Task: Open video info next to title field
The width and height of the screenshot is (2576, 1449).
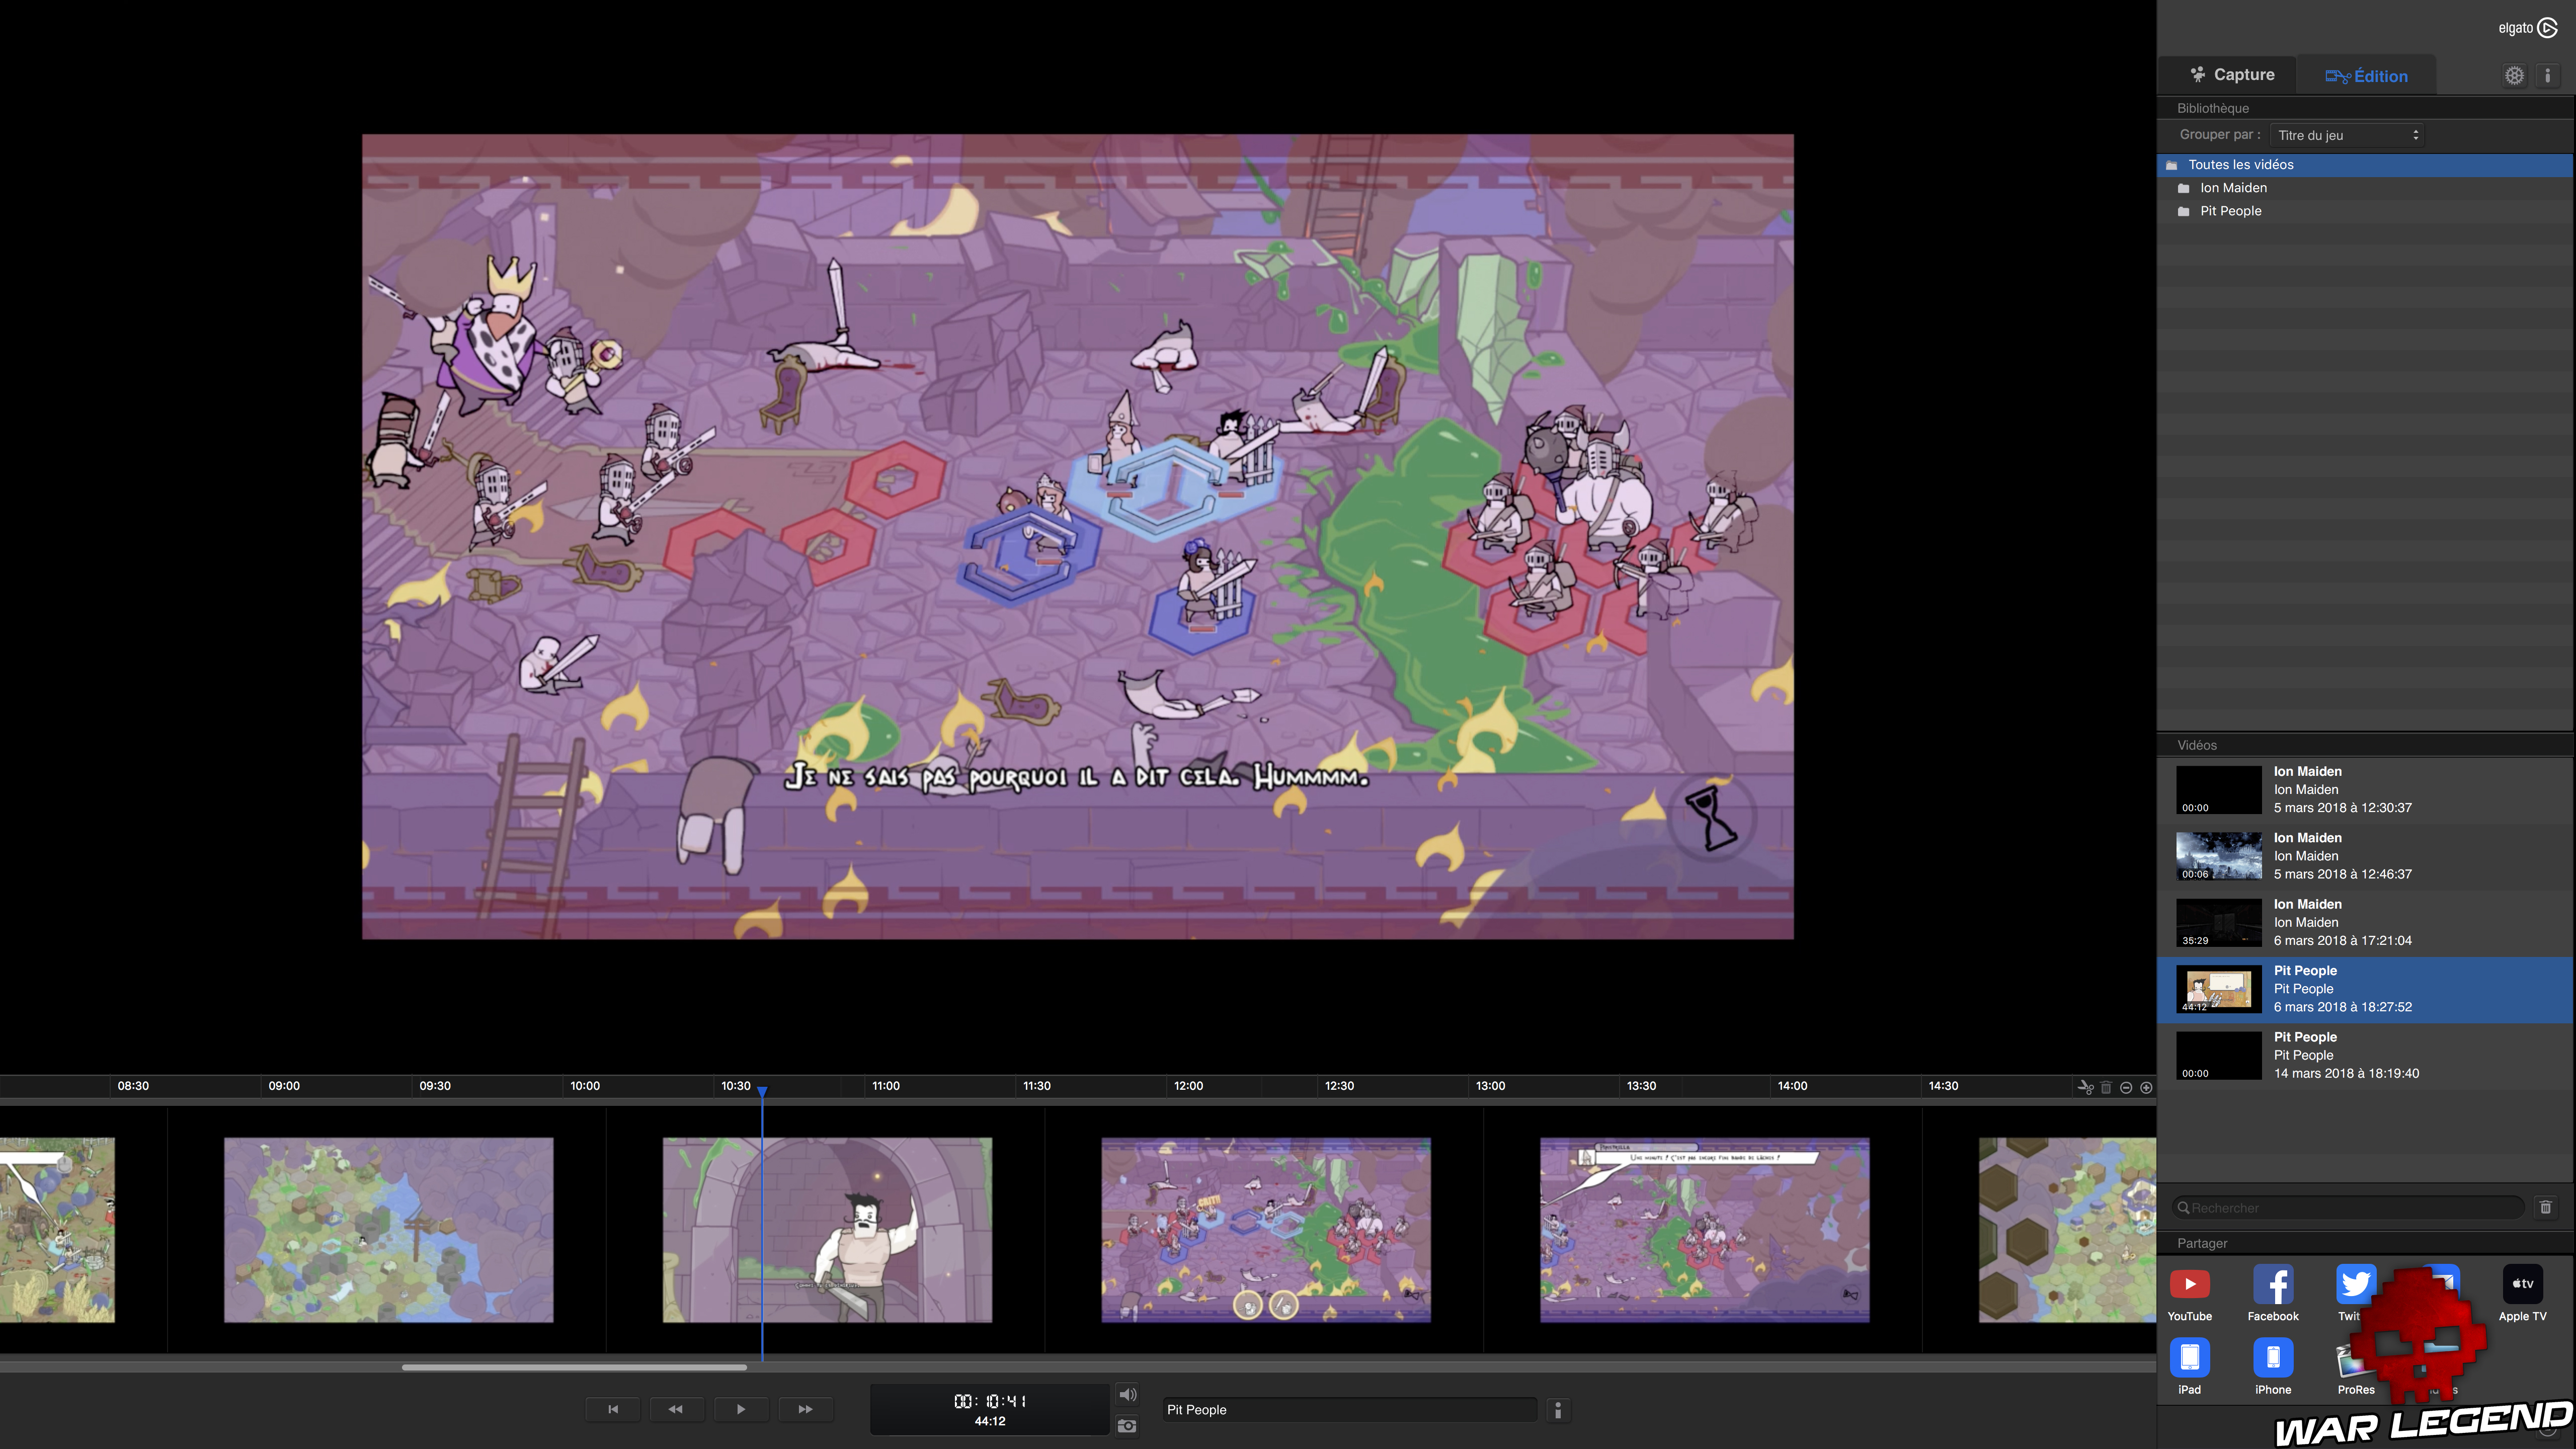Action: pyautogui.click(x=1557, y=1410)
